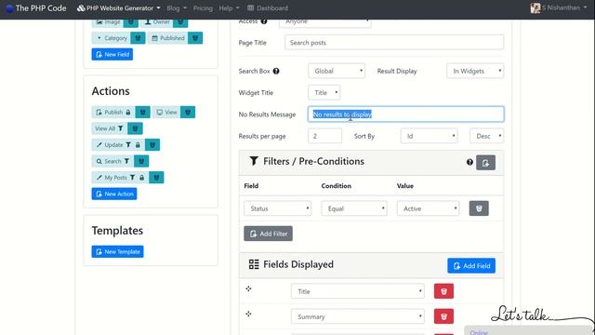This screenshot has width=595, height=335.
Task: Delete the Image field via its trash icon
Action: (130, 22)
